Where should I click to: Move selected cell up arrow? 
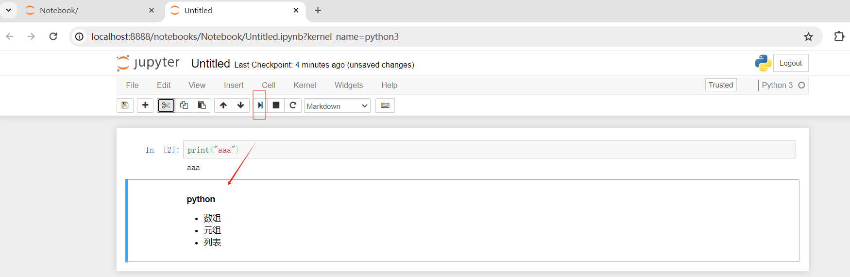223,105
